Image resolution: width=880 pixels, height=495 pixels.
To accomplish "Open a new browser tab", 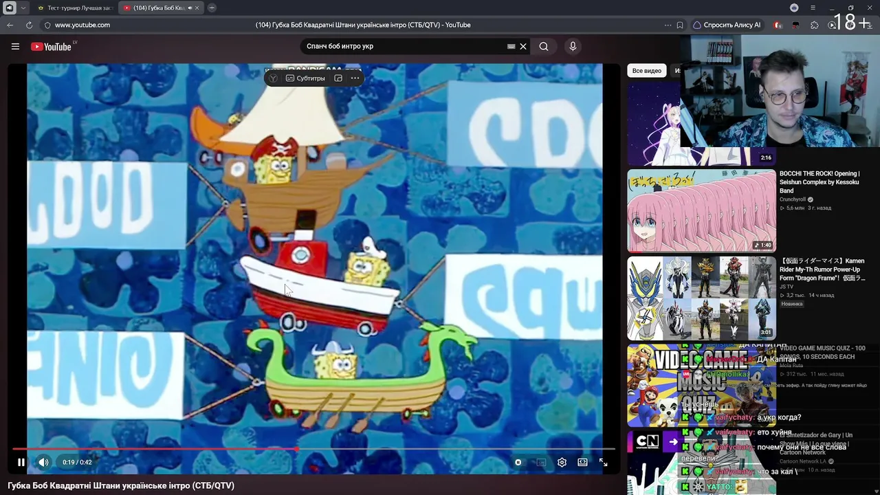I will tap(212, 8).
